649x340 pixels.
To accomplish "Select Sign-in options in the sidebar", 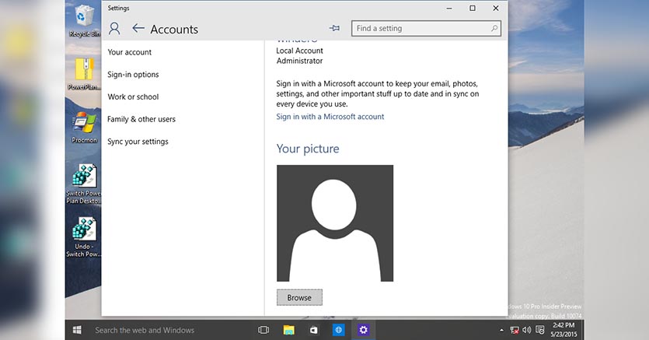I will tap(133, 75).
